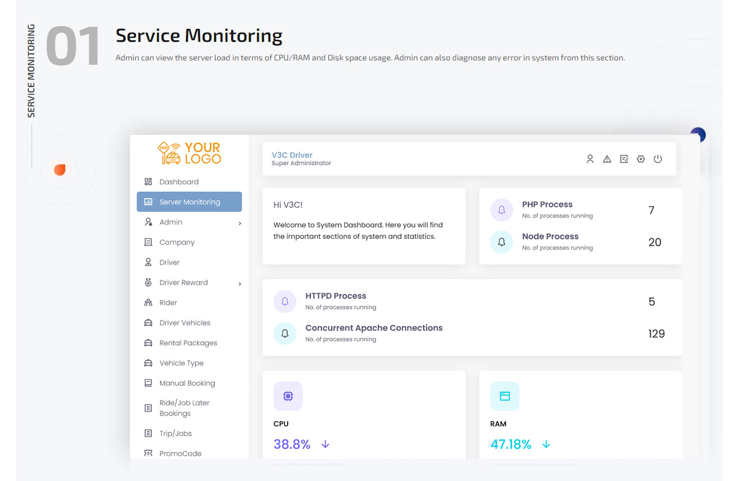Open Rental Packages in sidebar
The height and width of the screenshot is (481, 739).
[189, 343]
